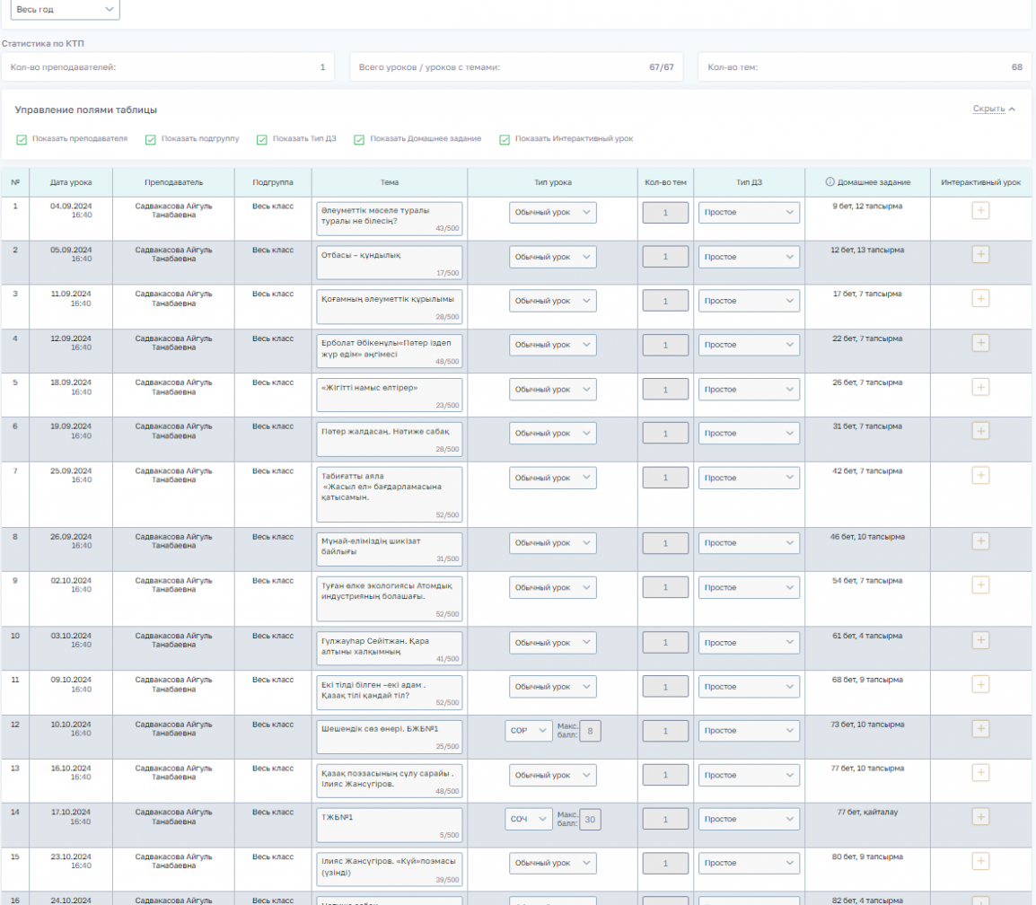The image size is (1036, 905).
Task: Add interactive lesson for 25.09.2024 lesson
Action: point(980,475)
